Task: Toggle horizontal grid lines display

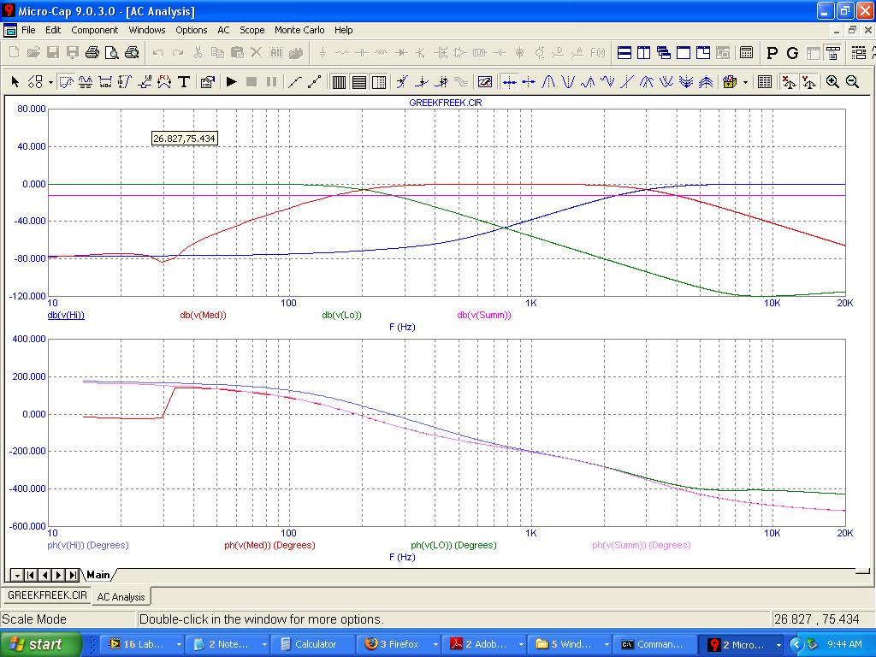Action: (x=358, y=82)
